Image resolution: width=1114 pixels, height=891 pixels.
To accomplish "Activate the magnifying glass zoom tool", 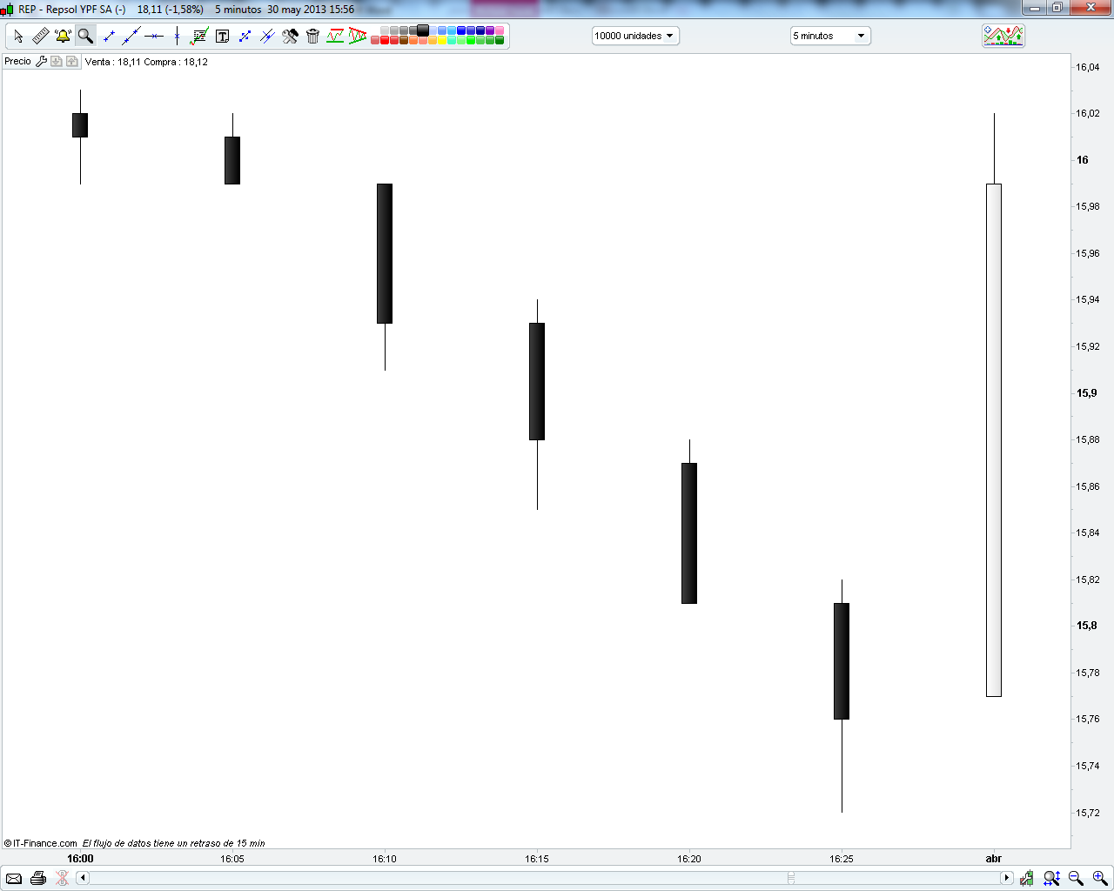I will 85,36.
